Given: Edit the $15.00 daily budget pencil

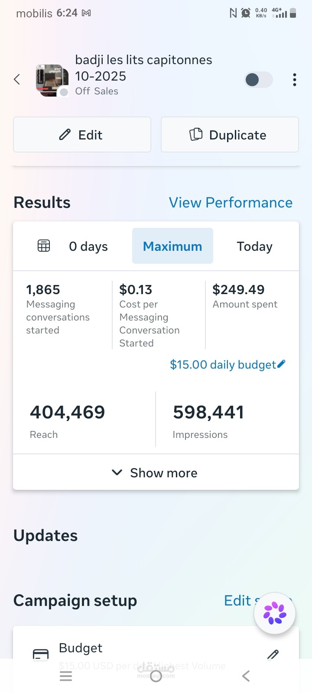Looking at the screenshot, I should [x=281, y=364].
